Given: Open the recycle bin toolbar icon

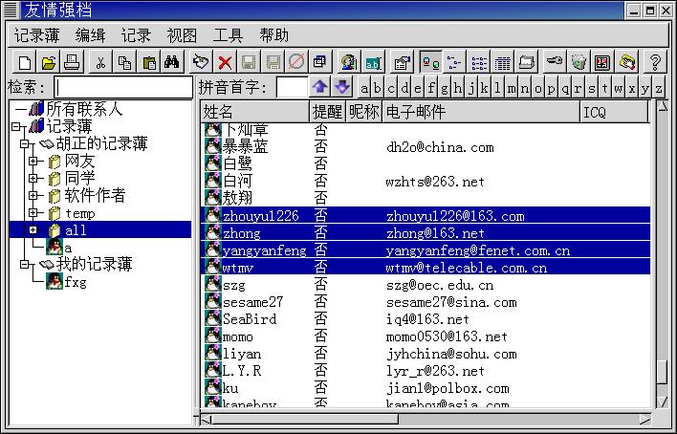Looking at the screenshot, I should 579,62.
